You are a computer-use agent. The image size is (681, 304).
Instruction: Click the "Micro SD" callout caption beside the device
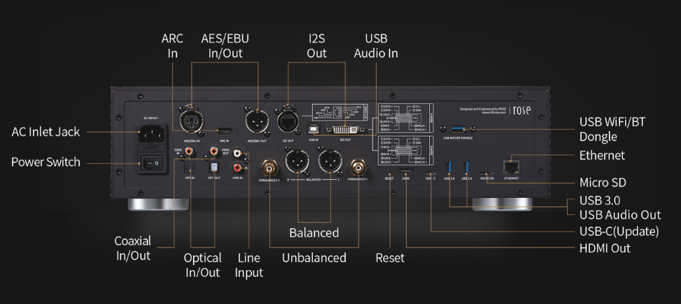coord(603,183)
